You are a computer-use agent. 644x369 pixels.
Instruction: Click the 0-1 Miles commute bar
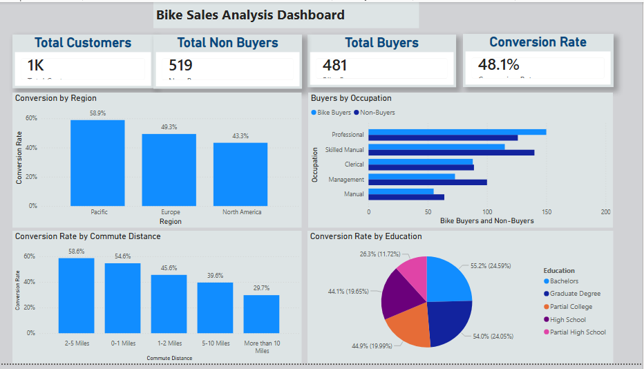click(x=122, y=298)
